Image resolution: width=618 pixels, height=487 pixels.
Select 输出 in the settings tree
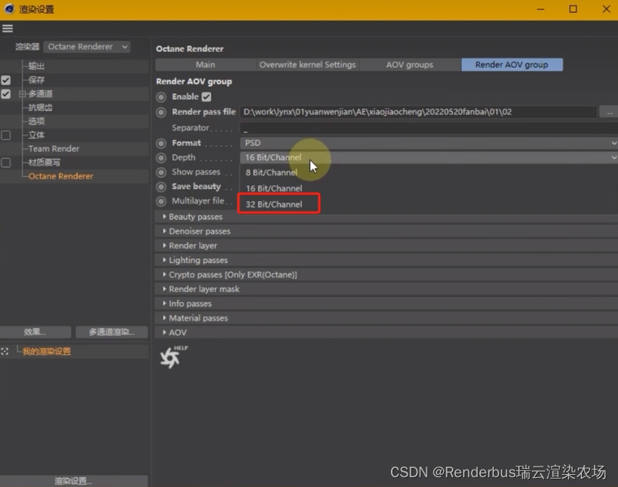[x=36, y=66]
